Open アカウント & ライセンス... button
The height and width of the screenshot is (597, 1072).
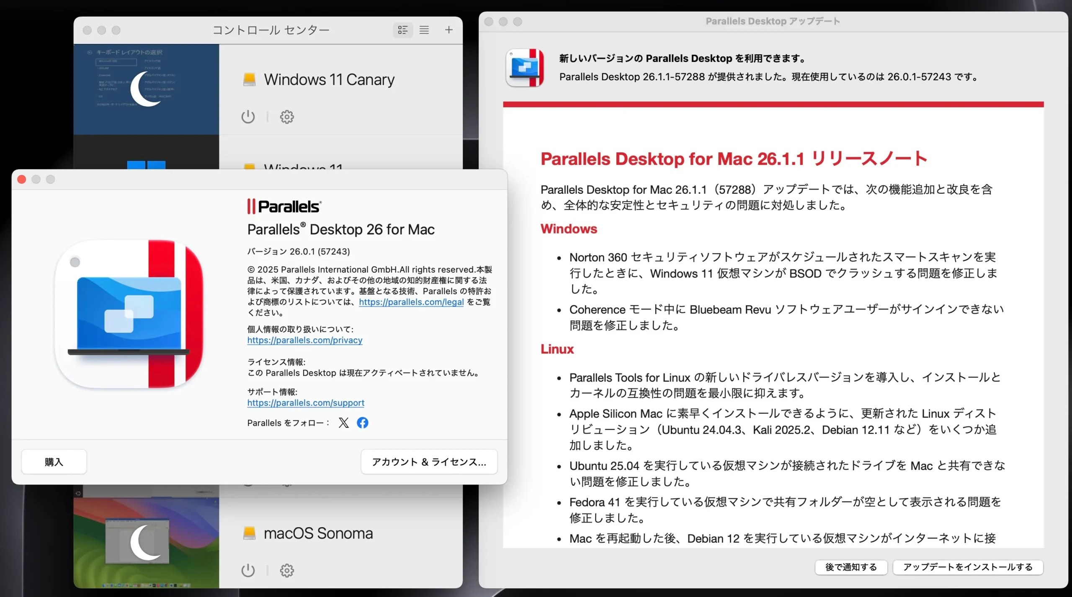coord(429,462)
